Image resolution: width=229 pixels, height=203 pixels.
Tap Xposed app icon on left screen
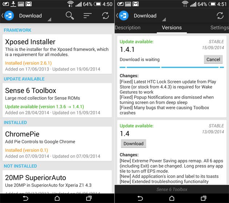(9, 16)
